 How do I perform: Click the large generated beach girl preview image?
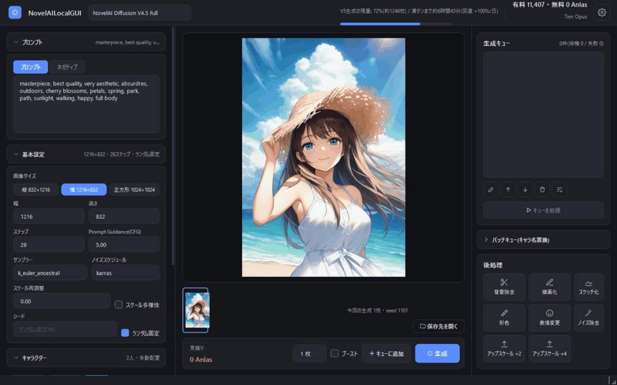[324, 157]
